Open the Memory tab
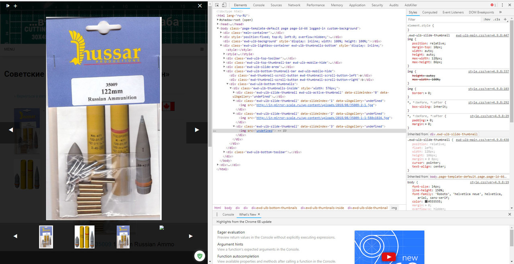Image resolution: width=514 pixels, height=264 pixels. [337, 5]
